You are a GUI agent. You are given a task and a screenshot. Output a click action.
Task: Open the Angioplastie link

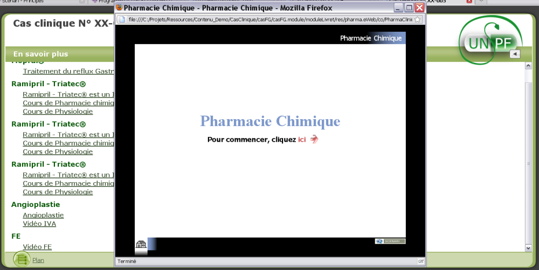click(43, 215)
